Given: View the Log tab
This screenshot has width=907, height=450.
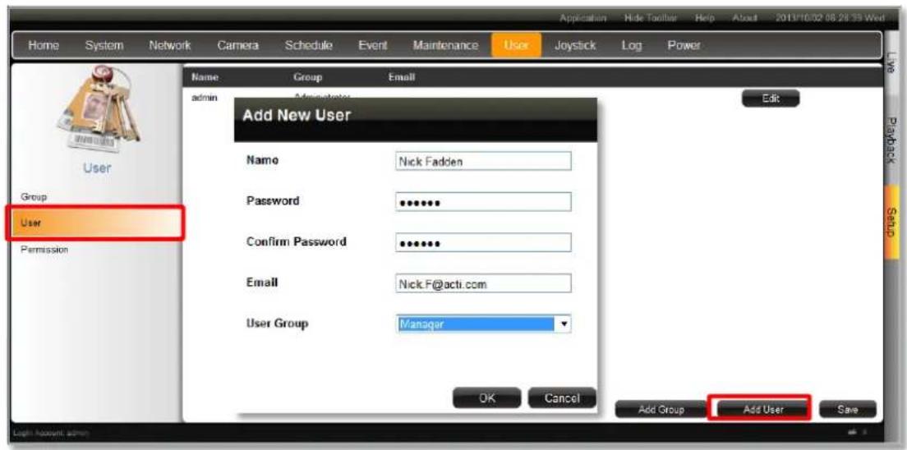Looking at the screenshot, I should pos(632,45).
